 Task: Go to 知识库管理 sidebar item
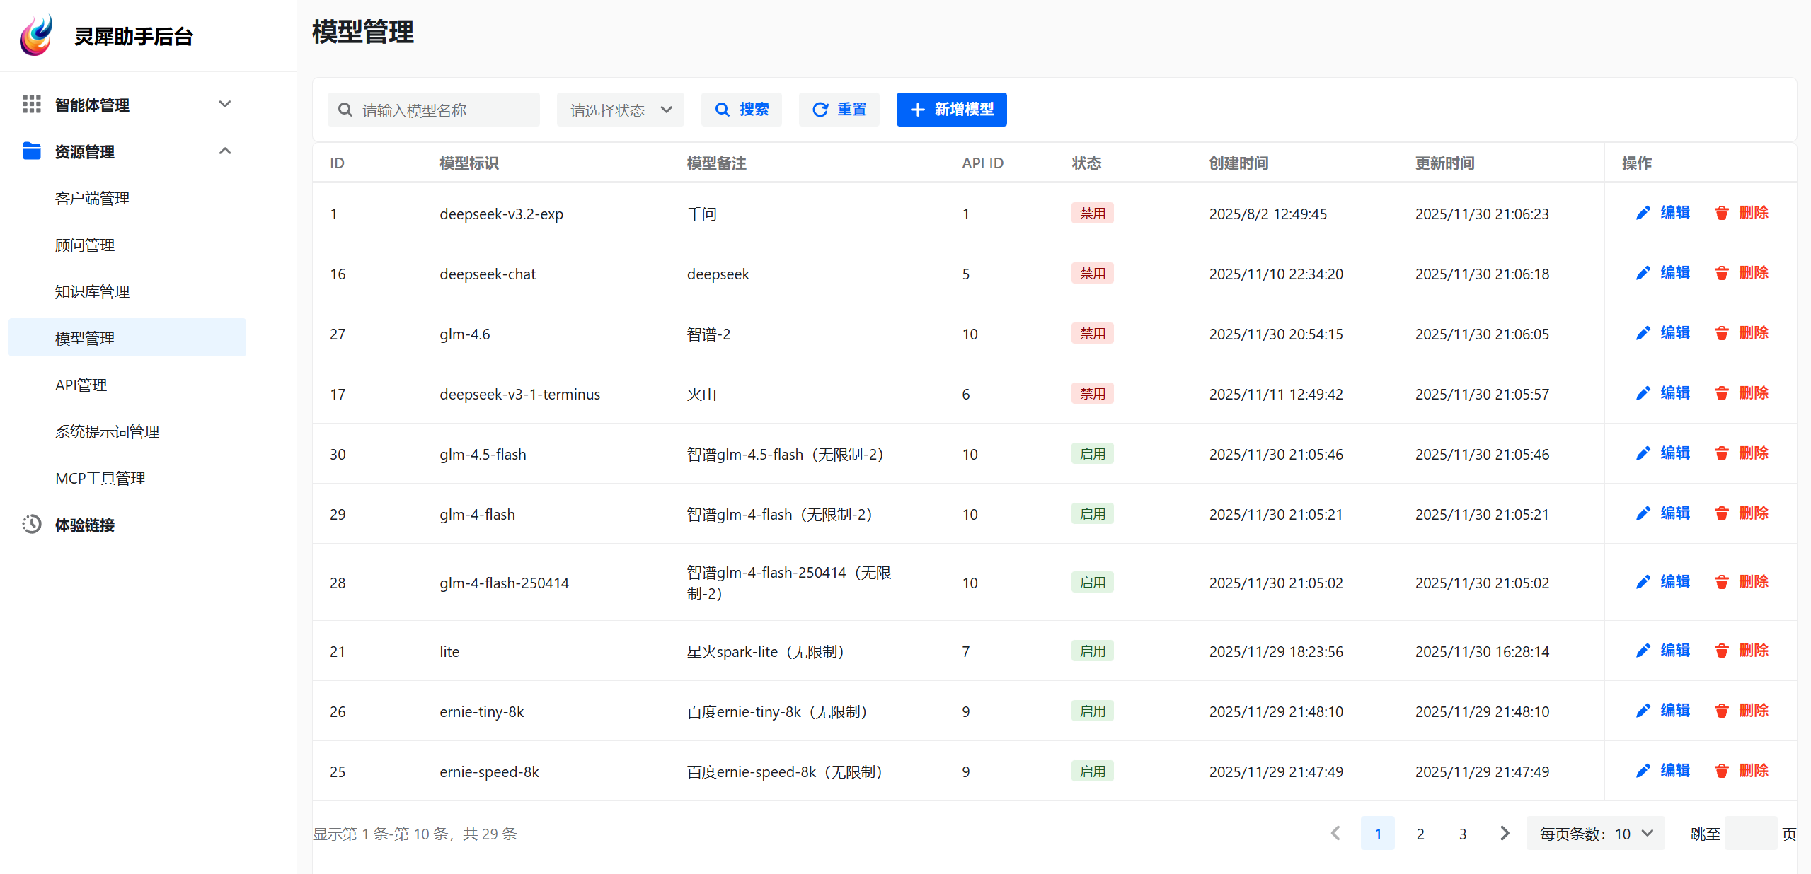(x=92, y=291)
